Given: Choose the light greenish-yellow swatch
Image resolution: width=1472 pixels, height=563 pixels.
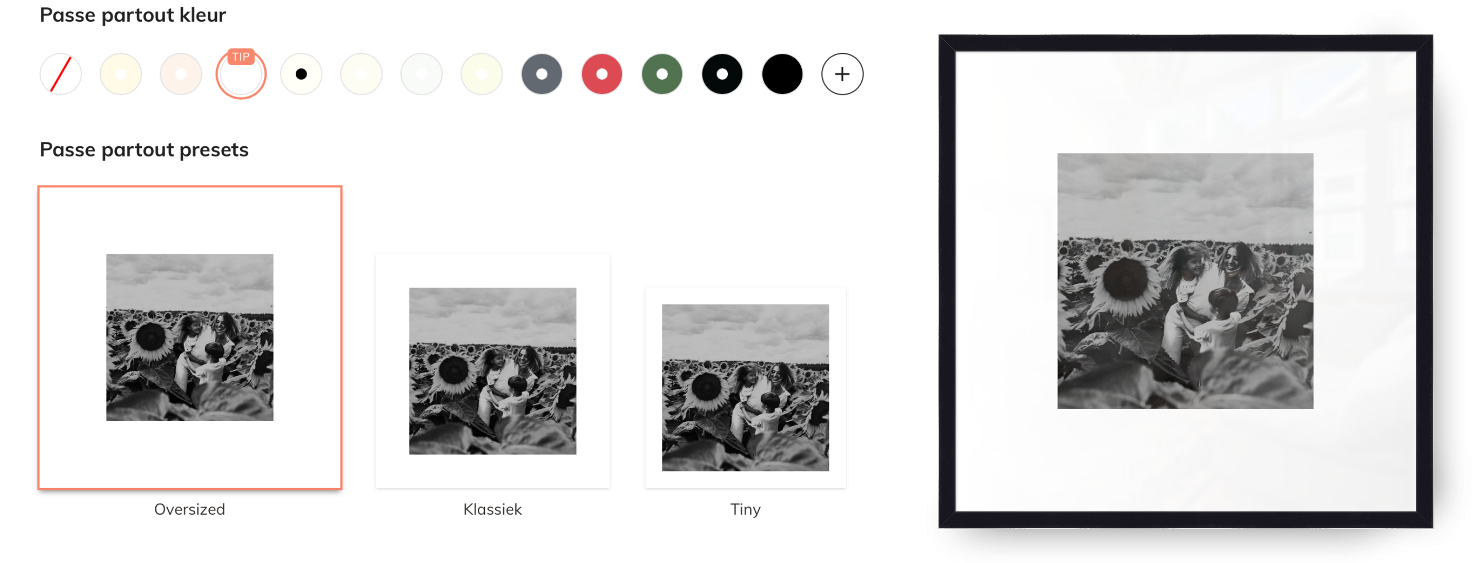Looking at the screenshot, I should coord(482,74).
